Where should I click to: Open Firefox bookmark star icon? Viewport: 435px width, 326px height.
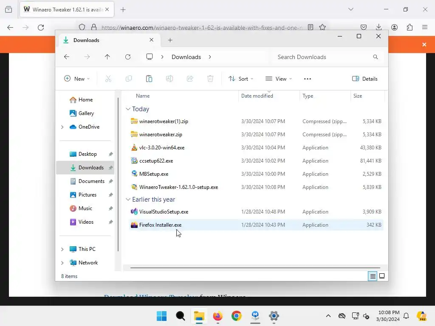(x=322, y=27)
